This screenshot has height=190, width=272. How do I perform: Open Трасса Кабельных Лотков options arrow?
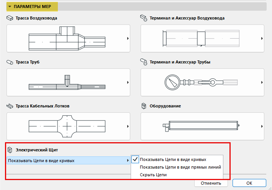(128, 126)
